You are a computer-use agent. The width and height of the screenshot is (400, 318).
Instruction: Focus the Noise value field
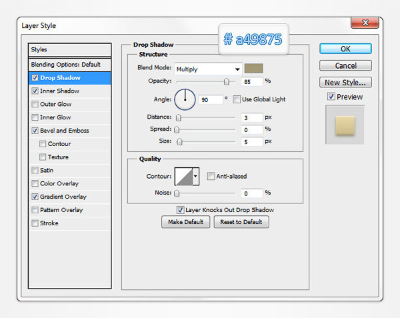252,193
